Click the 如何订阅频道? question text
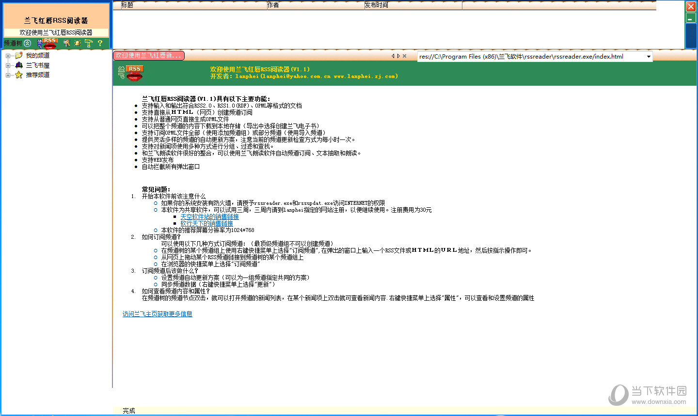698x416 pixels. (x=161, y=237)
